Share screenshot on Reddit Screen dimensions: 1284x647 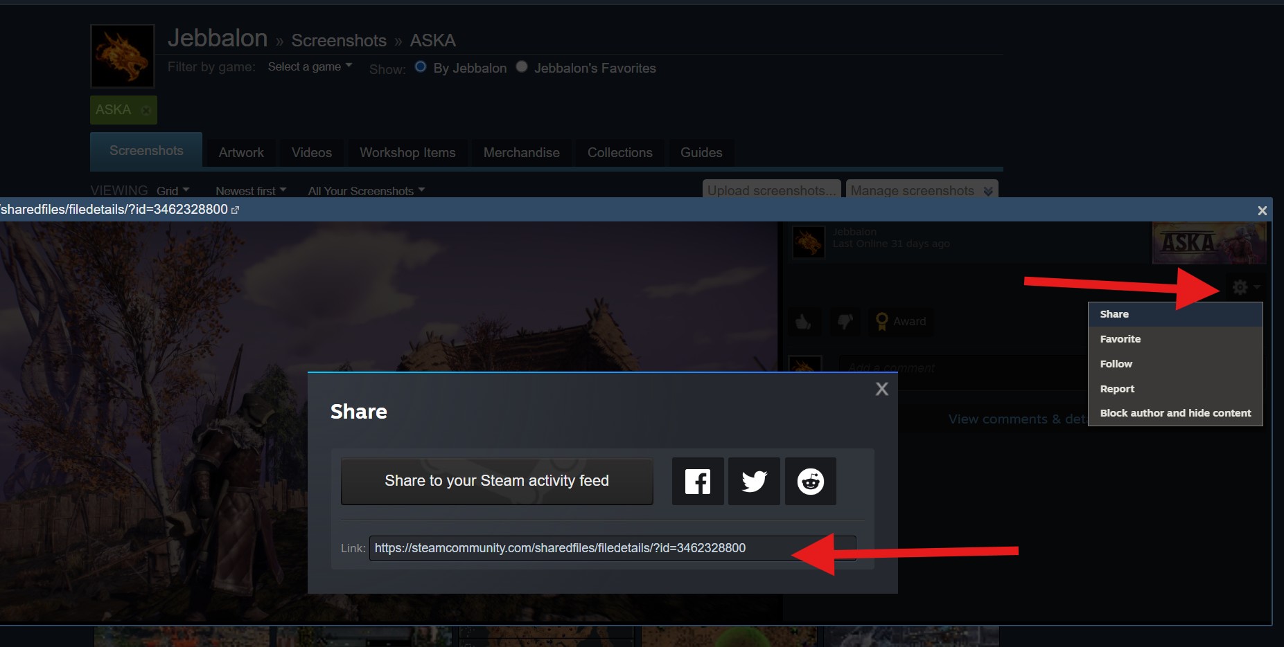[810, 481]
